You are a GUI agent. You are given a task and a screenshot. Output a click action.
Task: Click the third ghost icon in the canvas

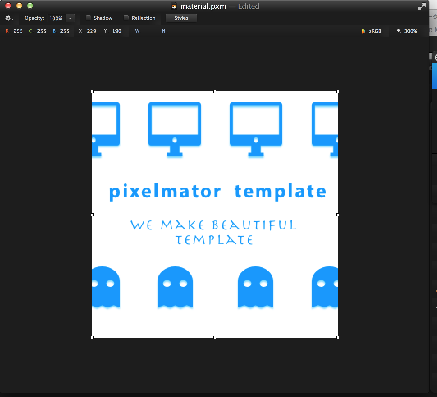(255, 287)
